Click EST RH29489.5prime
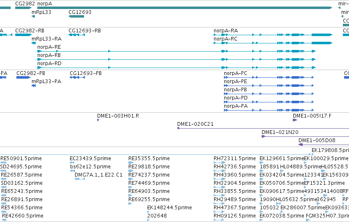This screenshot has width=349, height=222. coord(235,199)
